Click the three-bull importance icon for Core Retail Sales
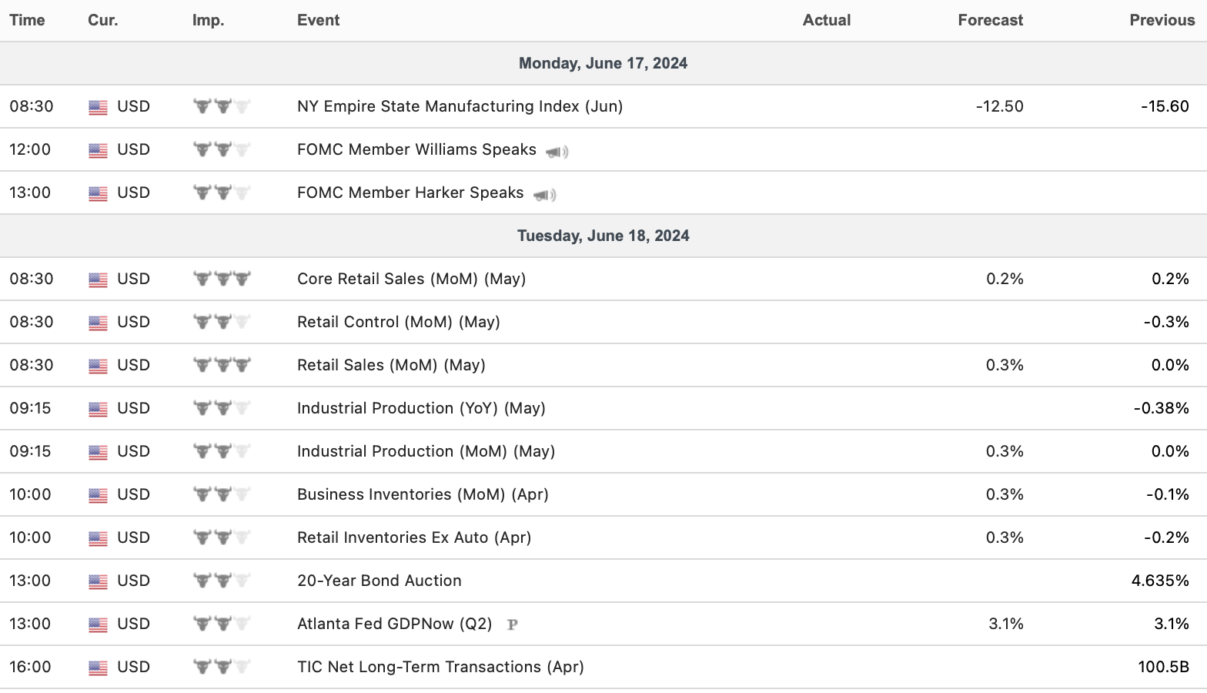1207x693 pixels. [222, 279]
